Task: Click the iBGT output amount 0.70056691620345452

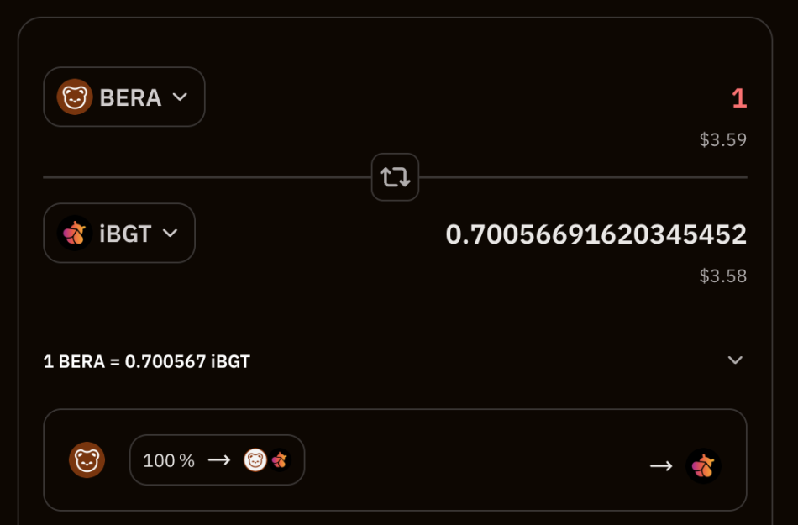Action: pos(596,234)
